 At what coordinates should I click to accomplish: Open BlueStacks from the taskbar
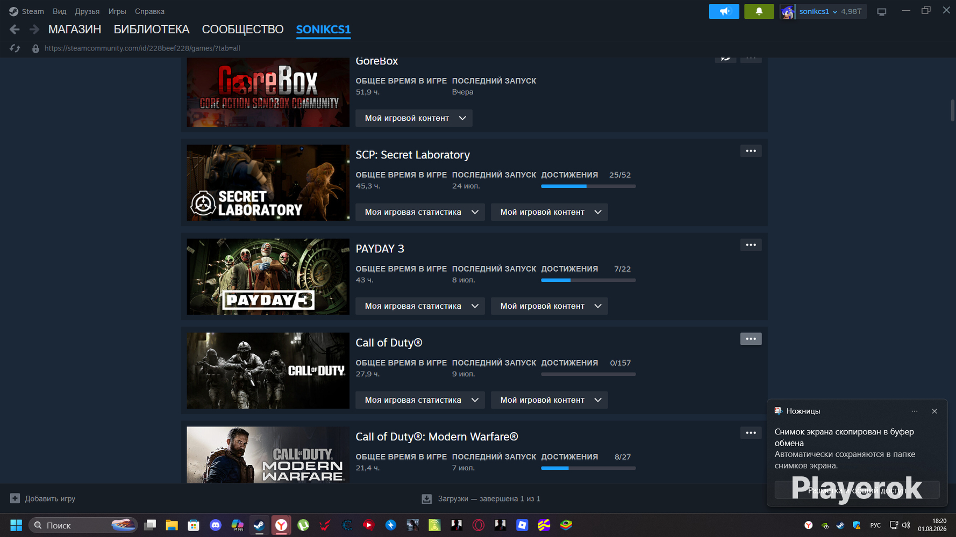click(566, 525)
